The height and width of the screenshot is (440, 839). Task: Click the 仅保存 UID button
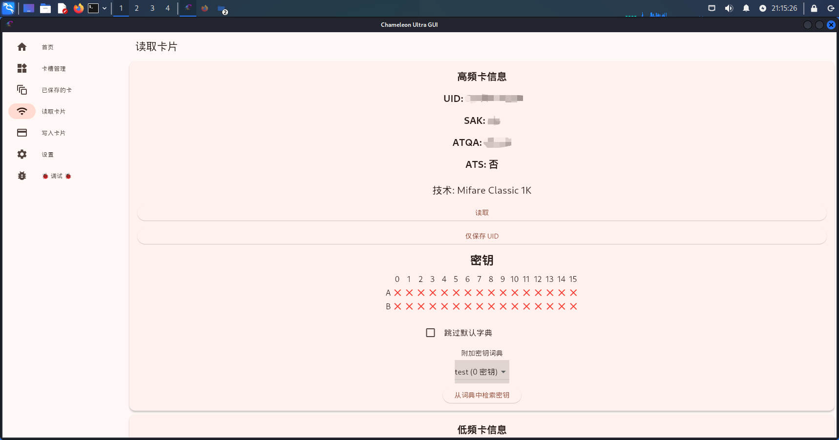[482, 236]
